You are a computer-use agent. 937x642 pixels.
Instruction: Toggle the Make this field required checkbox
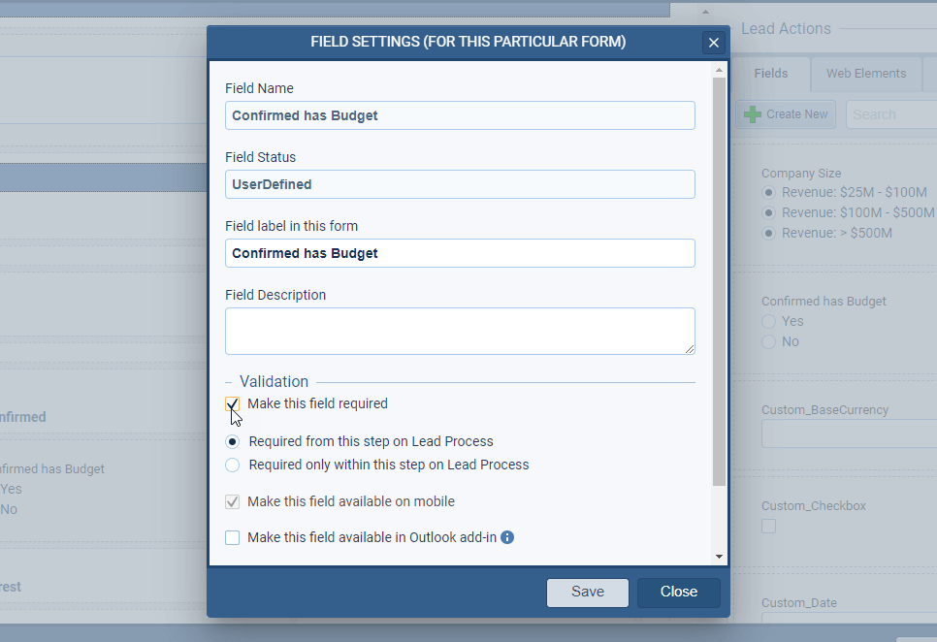point(233,404)
